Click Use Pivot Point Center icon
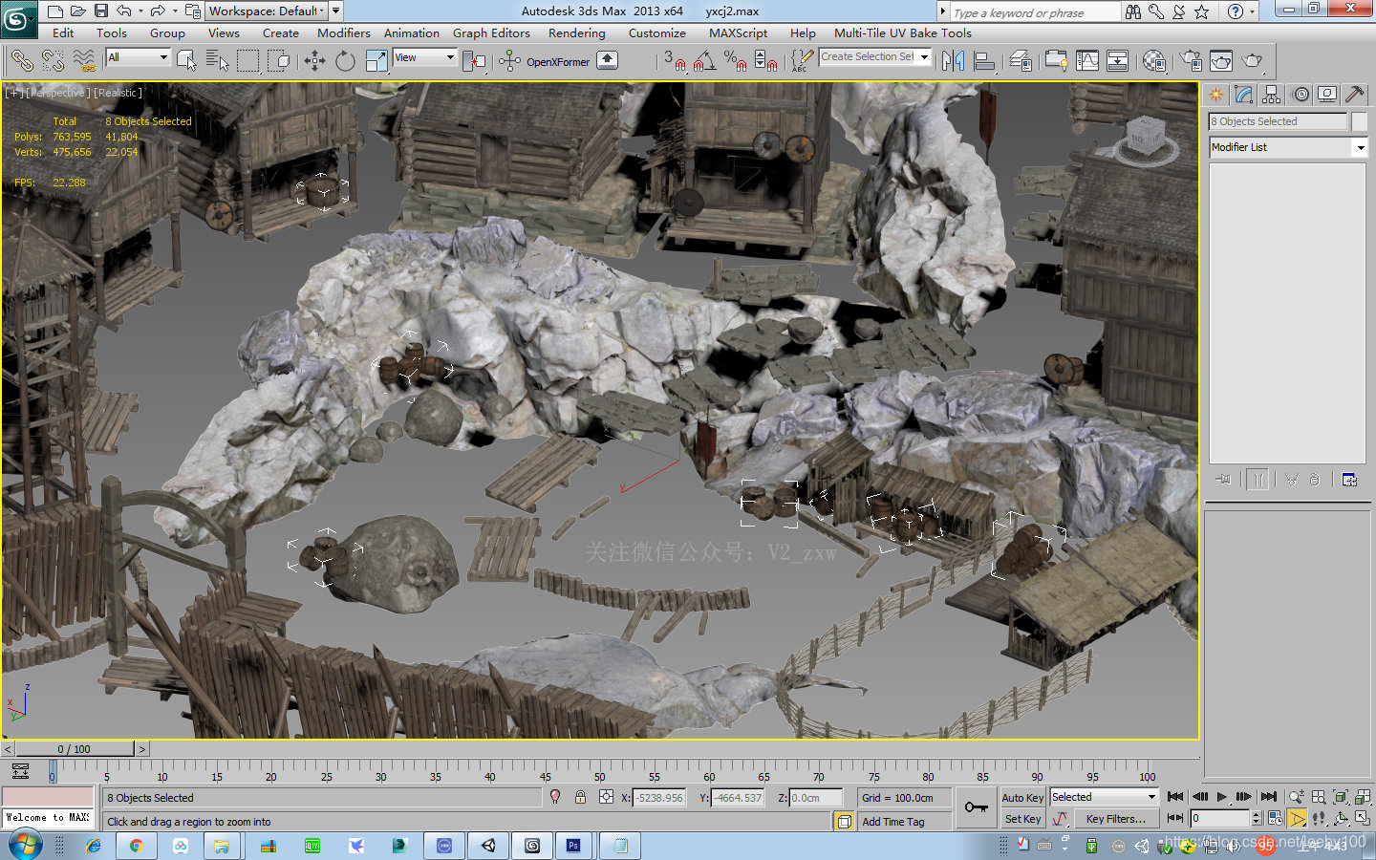This screenshot has width=1376, height=860. (474, 60)
